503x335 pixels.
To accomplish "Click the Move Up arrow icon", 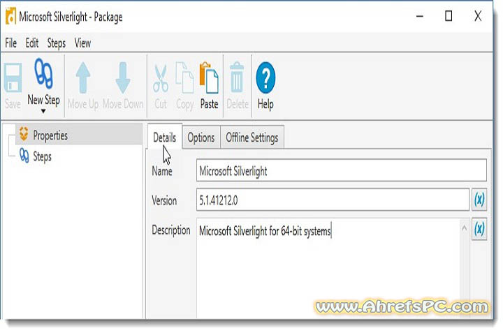I will 82,77.
